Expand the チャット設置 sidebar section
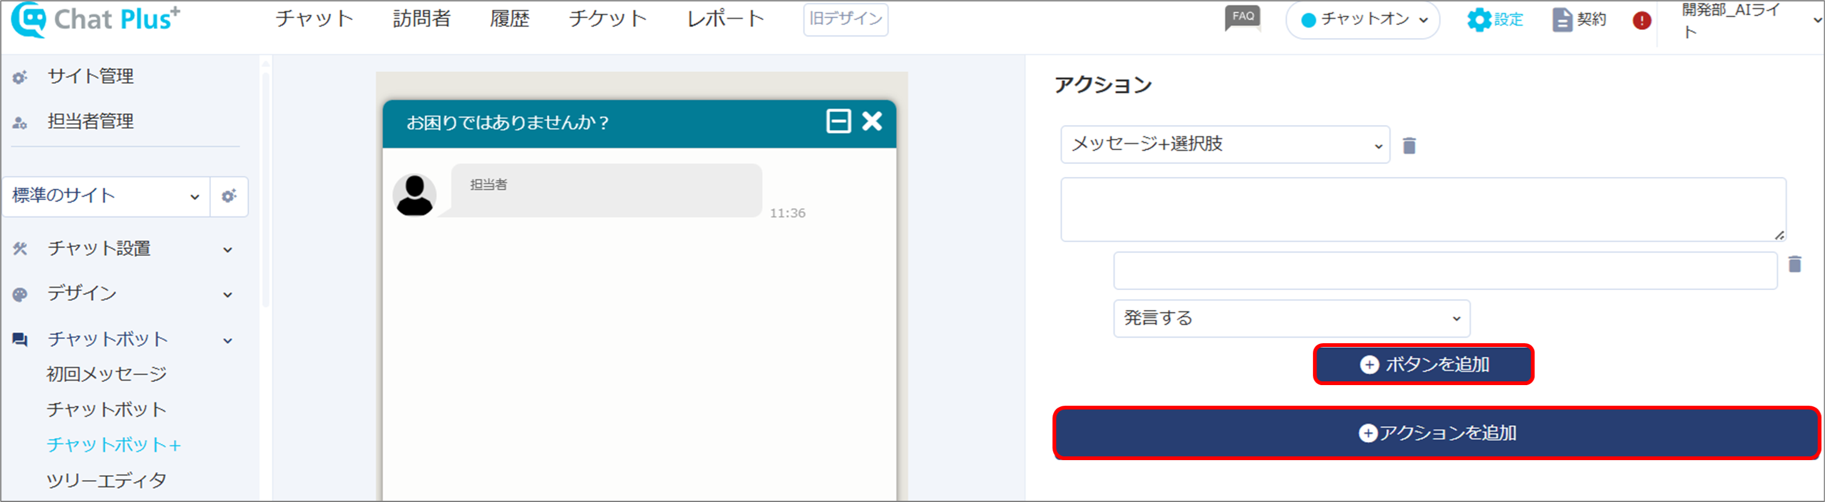This screenshot has width=1825, height=502. 227,249
